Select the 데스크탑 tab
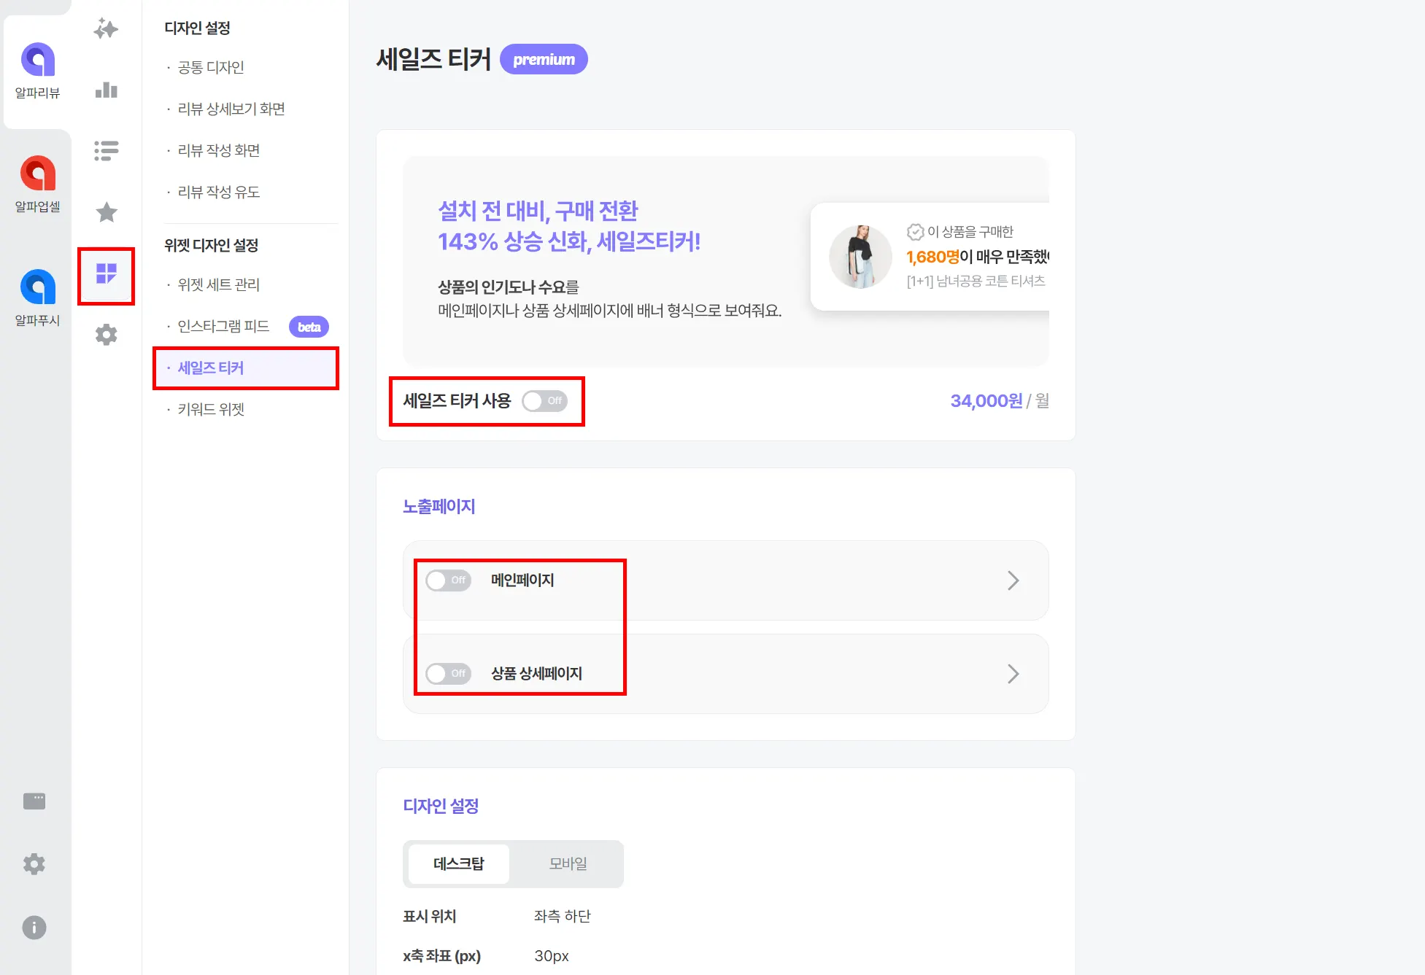The image size is (1425, 975). 458,864
